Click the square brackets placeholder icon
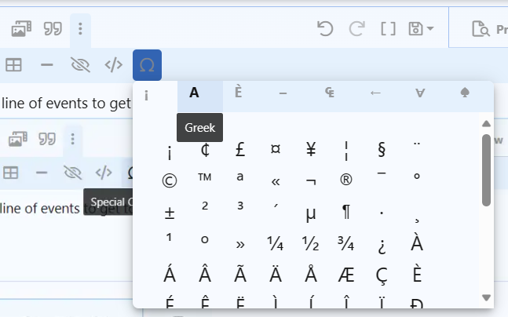This screenshot has height=317, width=508. click(x=388, y=29)
